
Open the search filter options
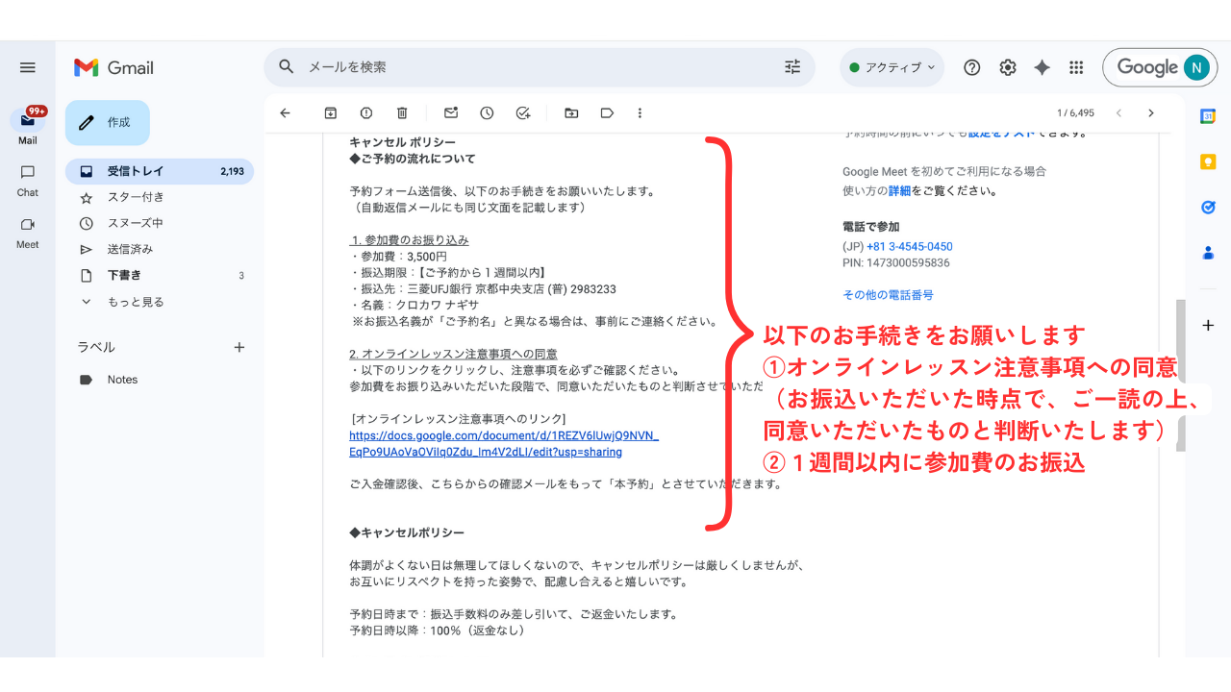pos(792,67)
